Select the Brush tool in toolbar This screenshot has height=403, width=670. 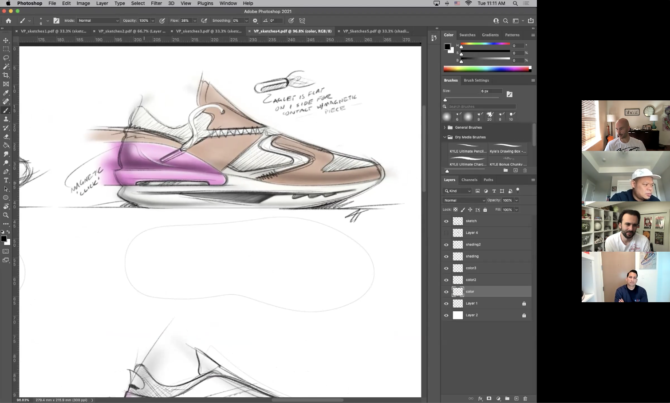(6, 110)
